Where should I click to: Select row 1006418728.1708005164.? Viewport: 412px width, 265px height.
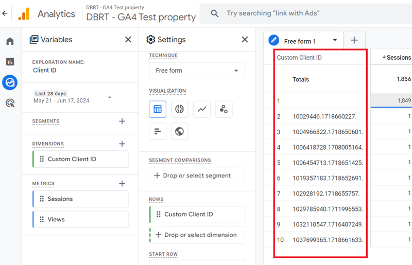tap(328, 147)
